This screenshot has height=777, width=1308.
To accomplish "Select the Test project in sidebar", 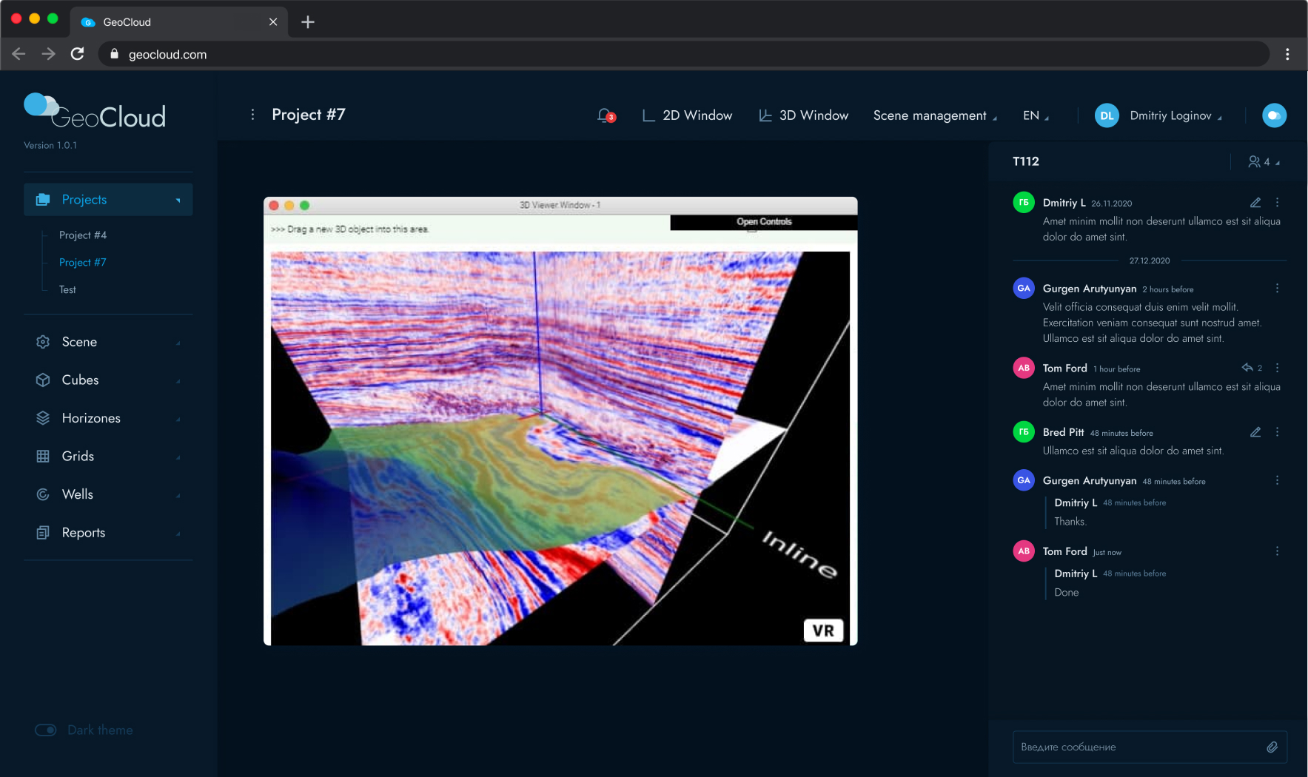I will point(67,289).
